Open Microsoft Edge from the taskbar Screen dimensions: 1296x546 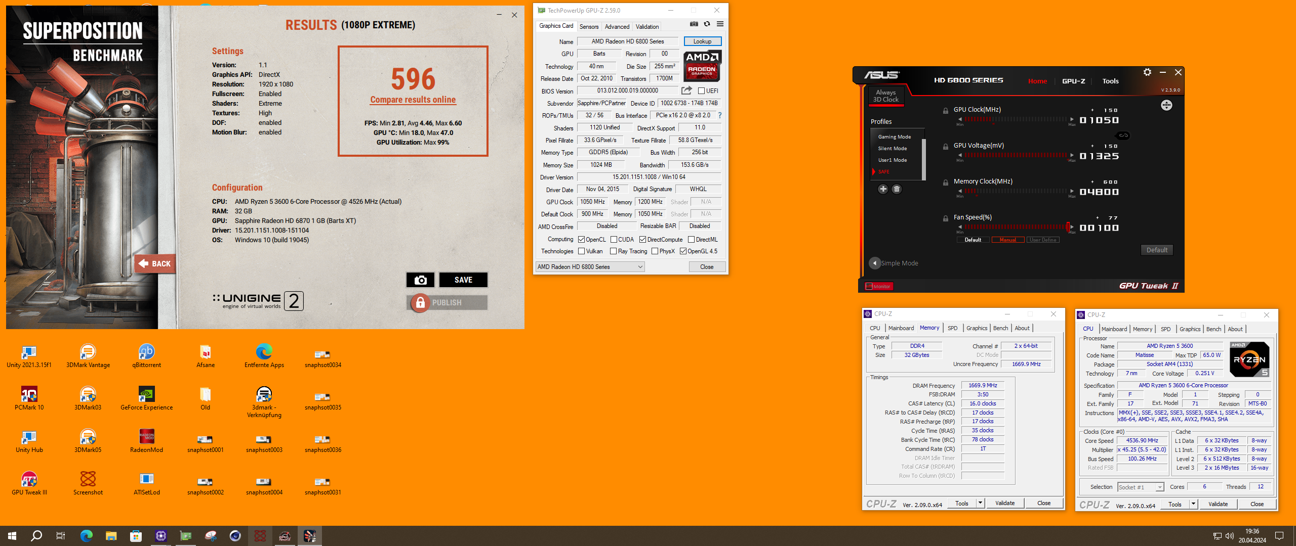pyautogui.click(x=87, y=536)
